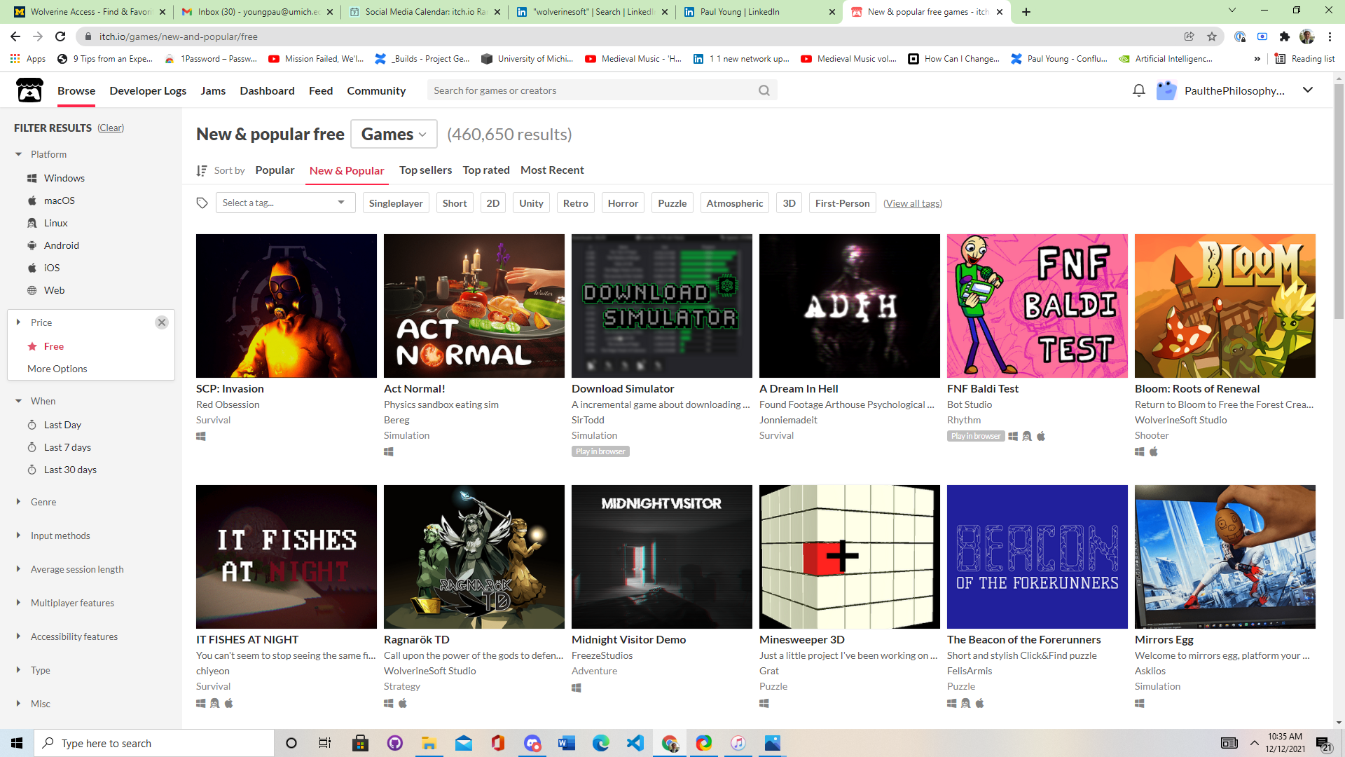Filter by Web platform
1345x757 pixels.
pyautogui.click(x=54, y=290)
